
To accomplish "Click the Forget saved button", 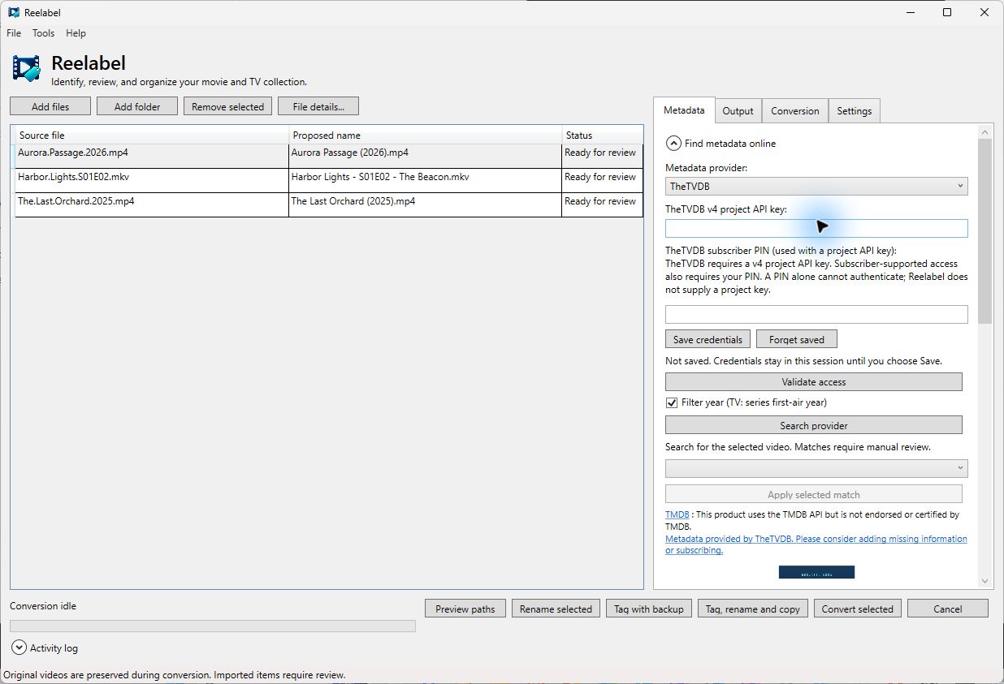I will tap(797, 339).
